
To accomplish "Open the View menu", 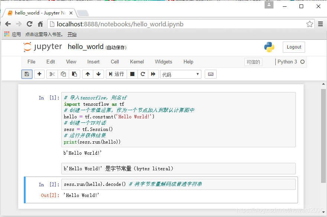I will coord(71,62).
